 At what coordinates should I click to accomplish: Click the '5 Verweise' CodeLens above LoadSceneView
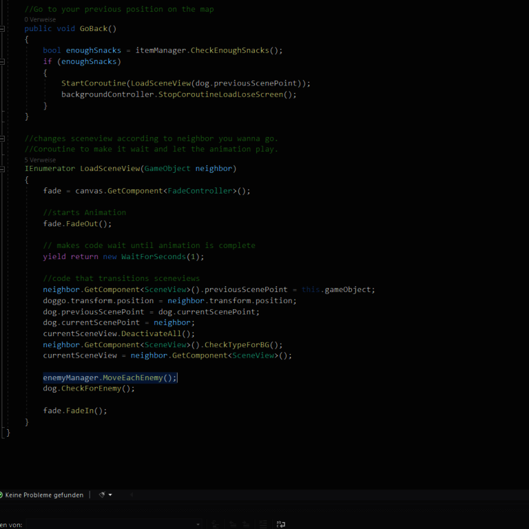(x=40, y=159)
